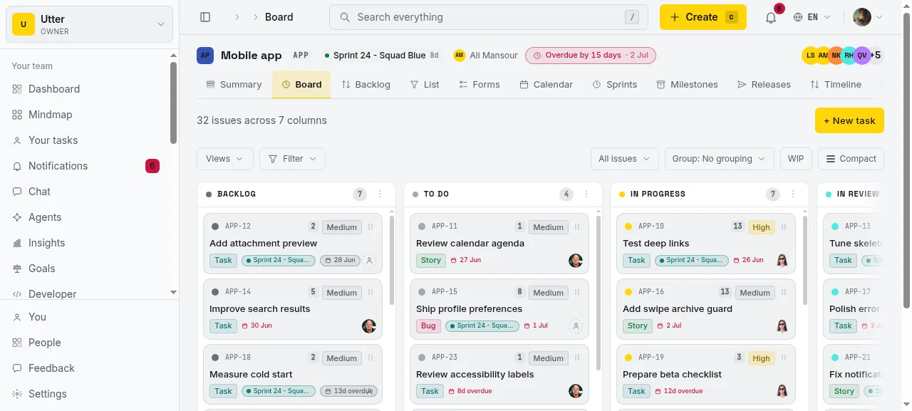Open the All issues dropdown
The width and height of the screenshot is (912, 411).
tap(625, 159)
